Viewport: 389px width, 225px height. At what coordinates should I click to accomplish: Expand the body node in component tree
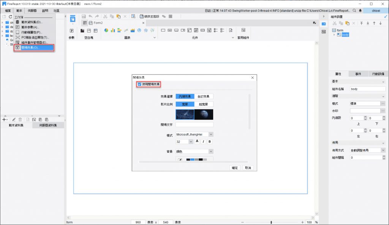334,34
